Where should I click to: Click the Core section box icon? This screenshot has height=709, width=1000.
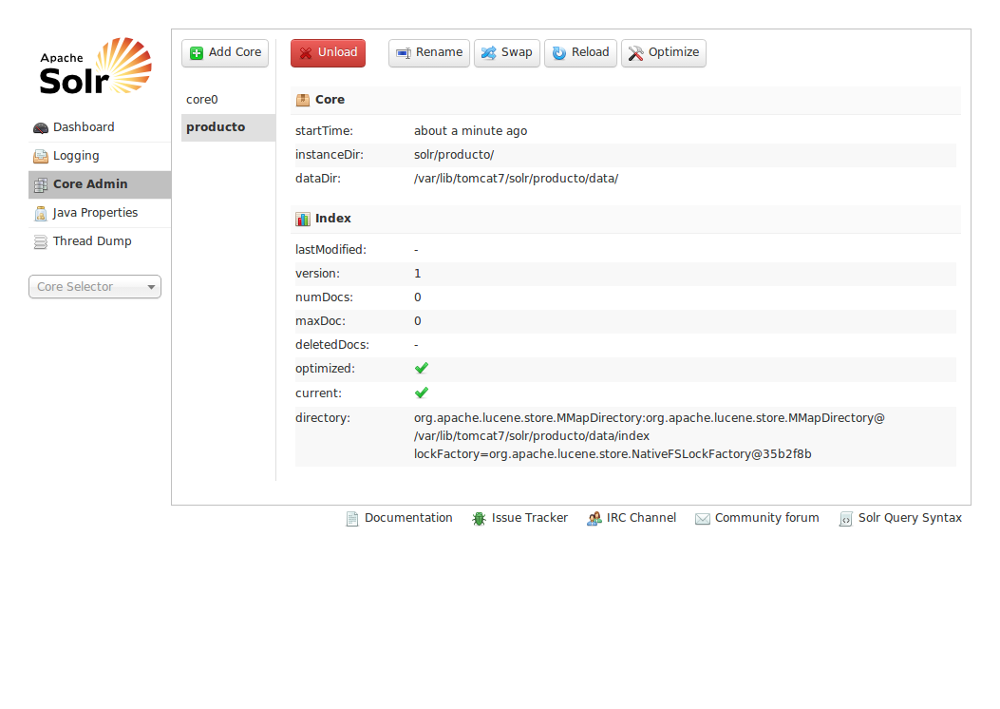303,100
